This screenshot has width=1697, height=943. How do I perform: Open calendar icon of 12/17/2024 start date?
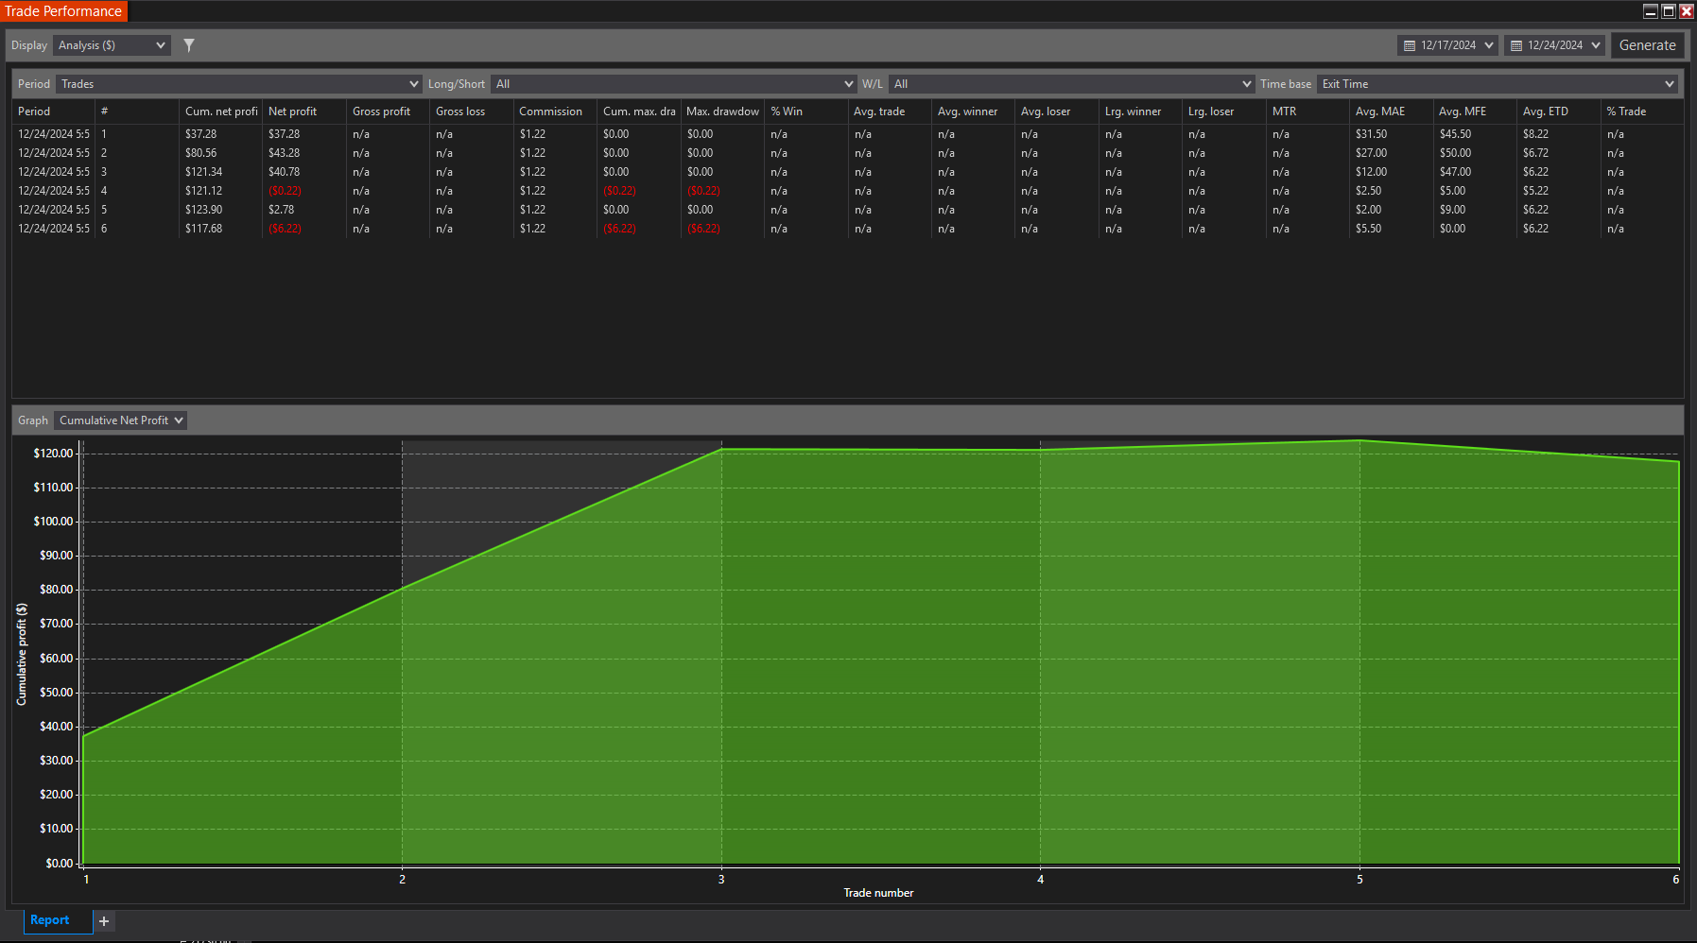click(1410, 45)
